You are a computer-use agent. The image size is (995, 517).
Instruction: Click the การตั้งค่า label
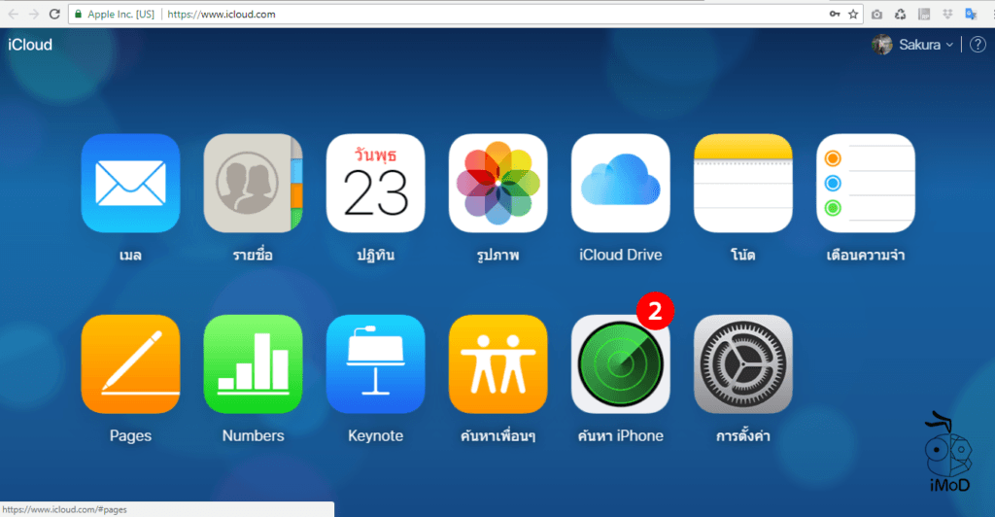(742, 435)
